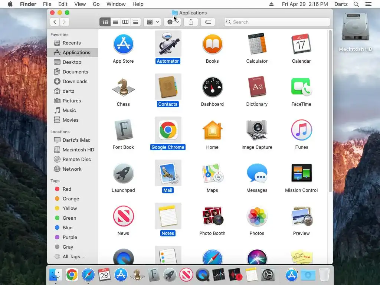The image size is (380, 285).
Task: Select the Maps app icon
Action: pyautogui.click(x=212, y=173)
